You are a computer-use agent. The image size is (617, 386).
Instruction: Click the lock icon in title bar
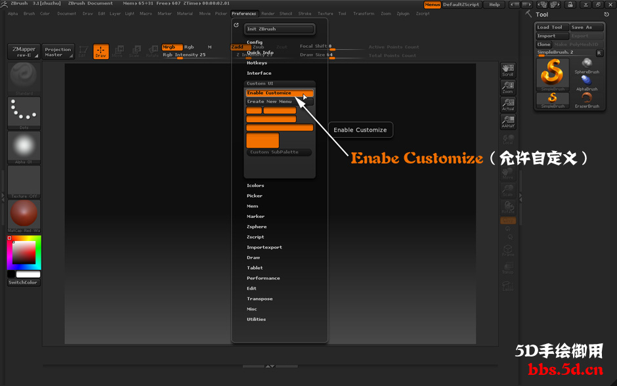pos(570,5)
